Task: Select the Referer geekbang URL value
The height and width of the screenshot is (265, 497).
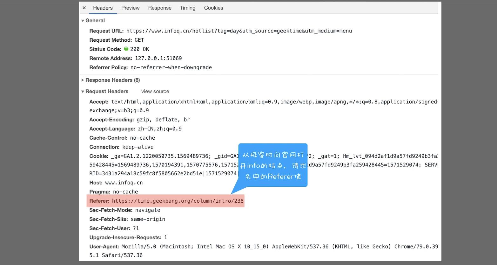Action: 178,201
